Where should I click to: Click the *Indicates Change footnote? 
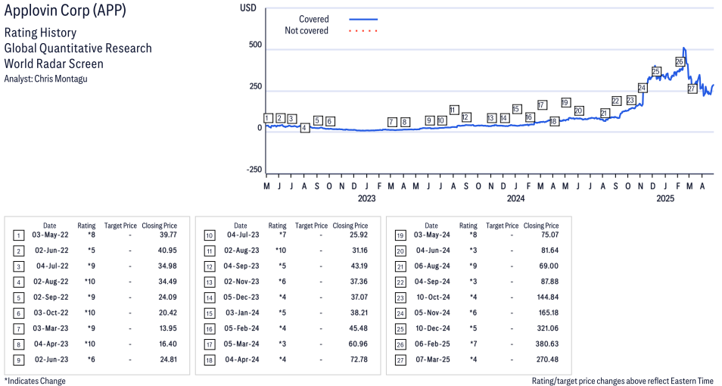point(35,381)
